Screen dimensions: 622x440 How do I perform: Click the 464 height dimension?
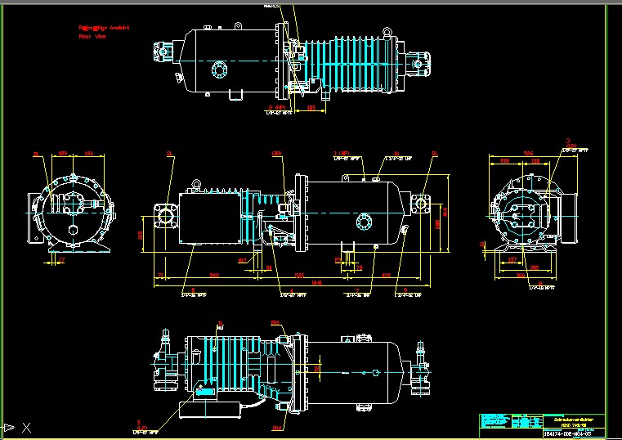(446, 211)
